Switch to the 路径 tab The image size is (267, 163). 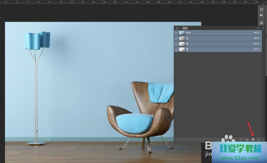coord(178,28)
